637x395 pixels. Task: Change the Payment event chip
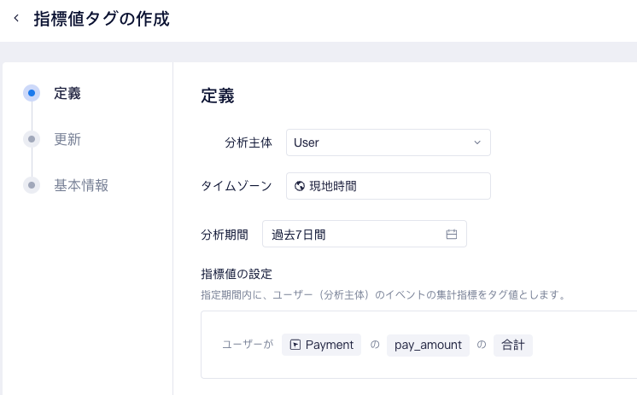(x=321, y=345)
